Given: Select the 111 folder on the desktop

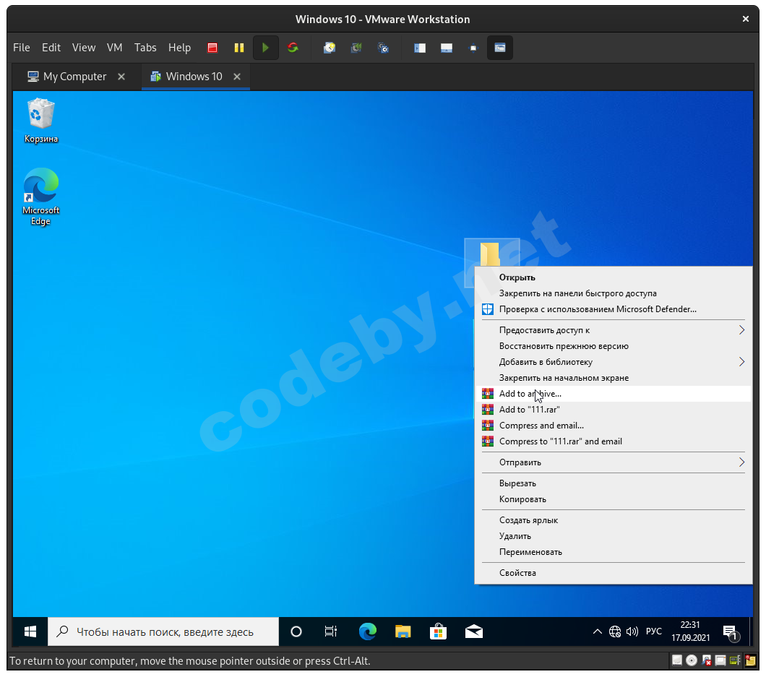Looking at the screenshot, I should point(489,254).
